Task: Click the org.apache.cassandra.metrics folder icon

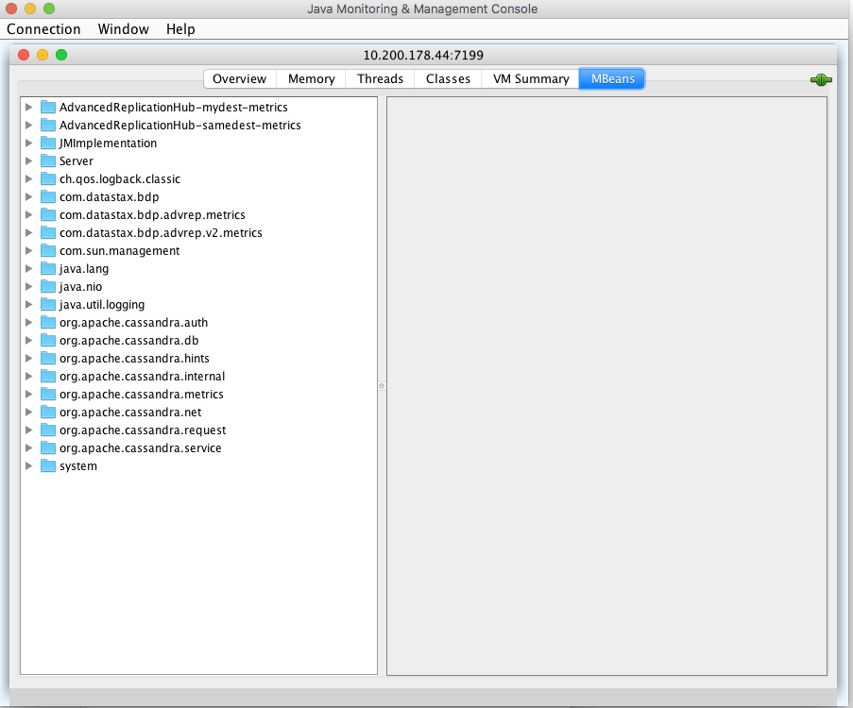Action: click(47, 394)
